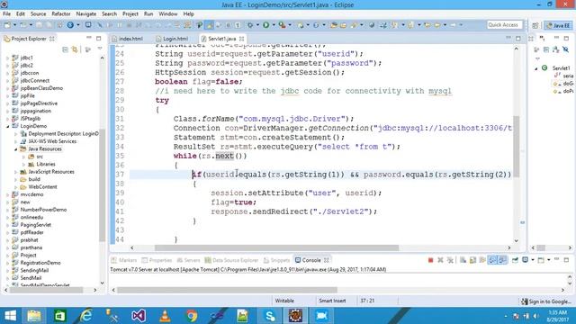Click the Pin Console icon
The image size is (576, 324).
tap(515, 260)
